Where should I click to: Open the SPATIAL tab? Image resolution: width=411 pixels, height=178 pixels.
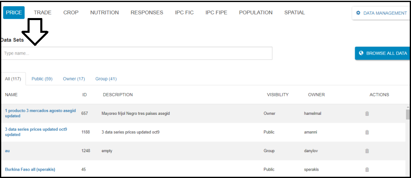tap(294, 13)
